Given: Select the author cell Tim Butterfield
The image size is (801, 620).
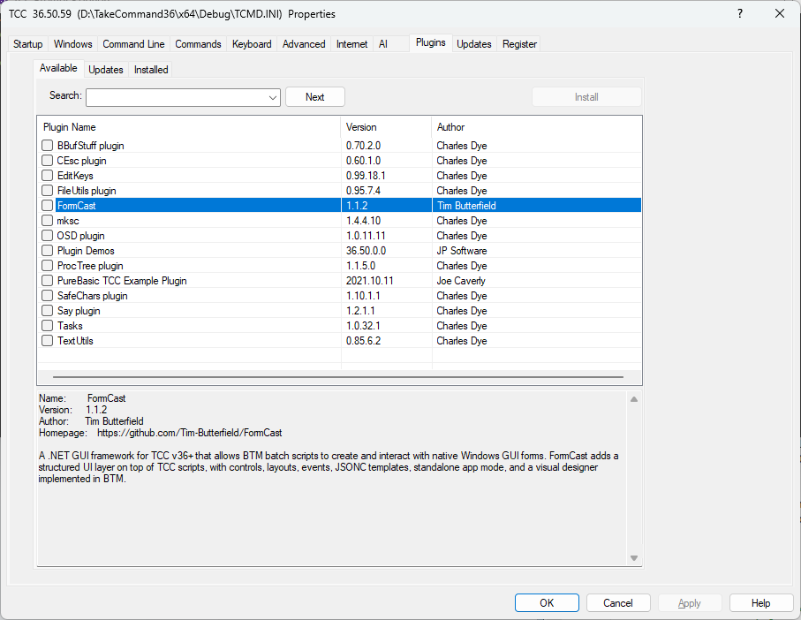Looking at the screenshot, I should (x=466, y=206).
